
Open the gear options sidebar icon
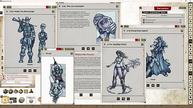tap(190, 37)
